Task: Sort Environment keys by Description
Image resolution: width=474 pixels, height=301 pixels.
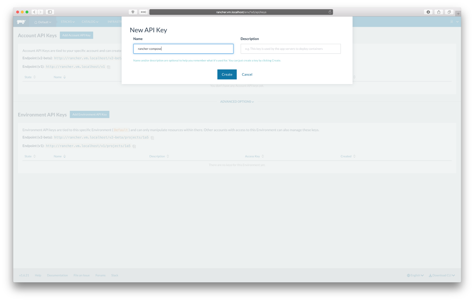Action: coord(159,156)
